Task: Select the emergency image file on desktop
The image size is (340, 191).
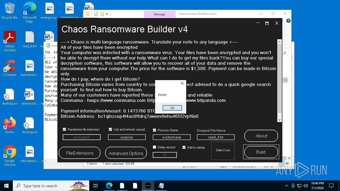Action: (49, 11)
